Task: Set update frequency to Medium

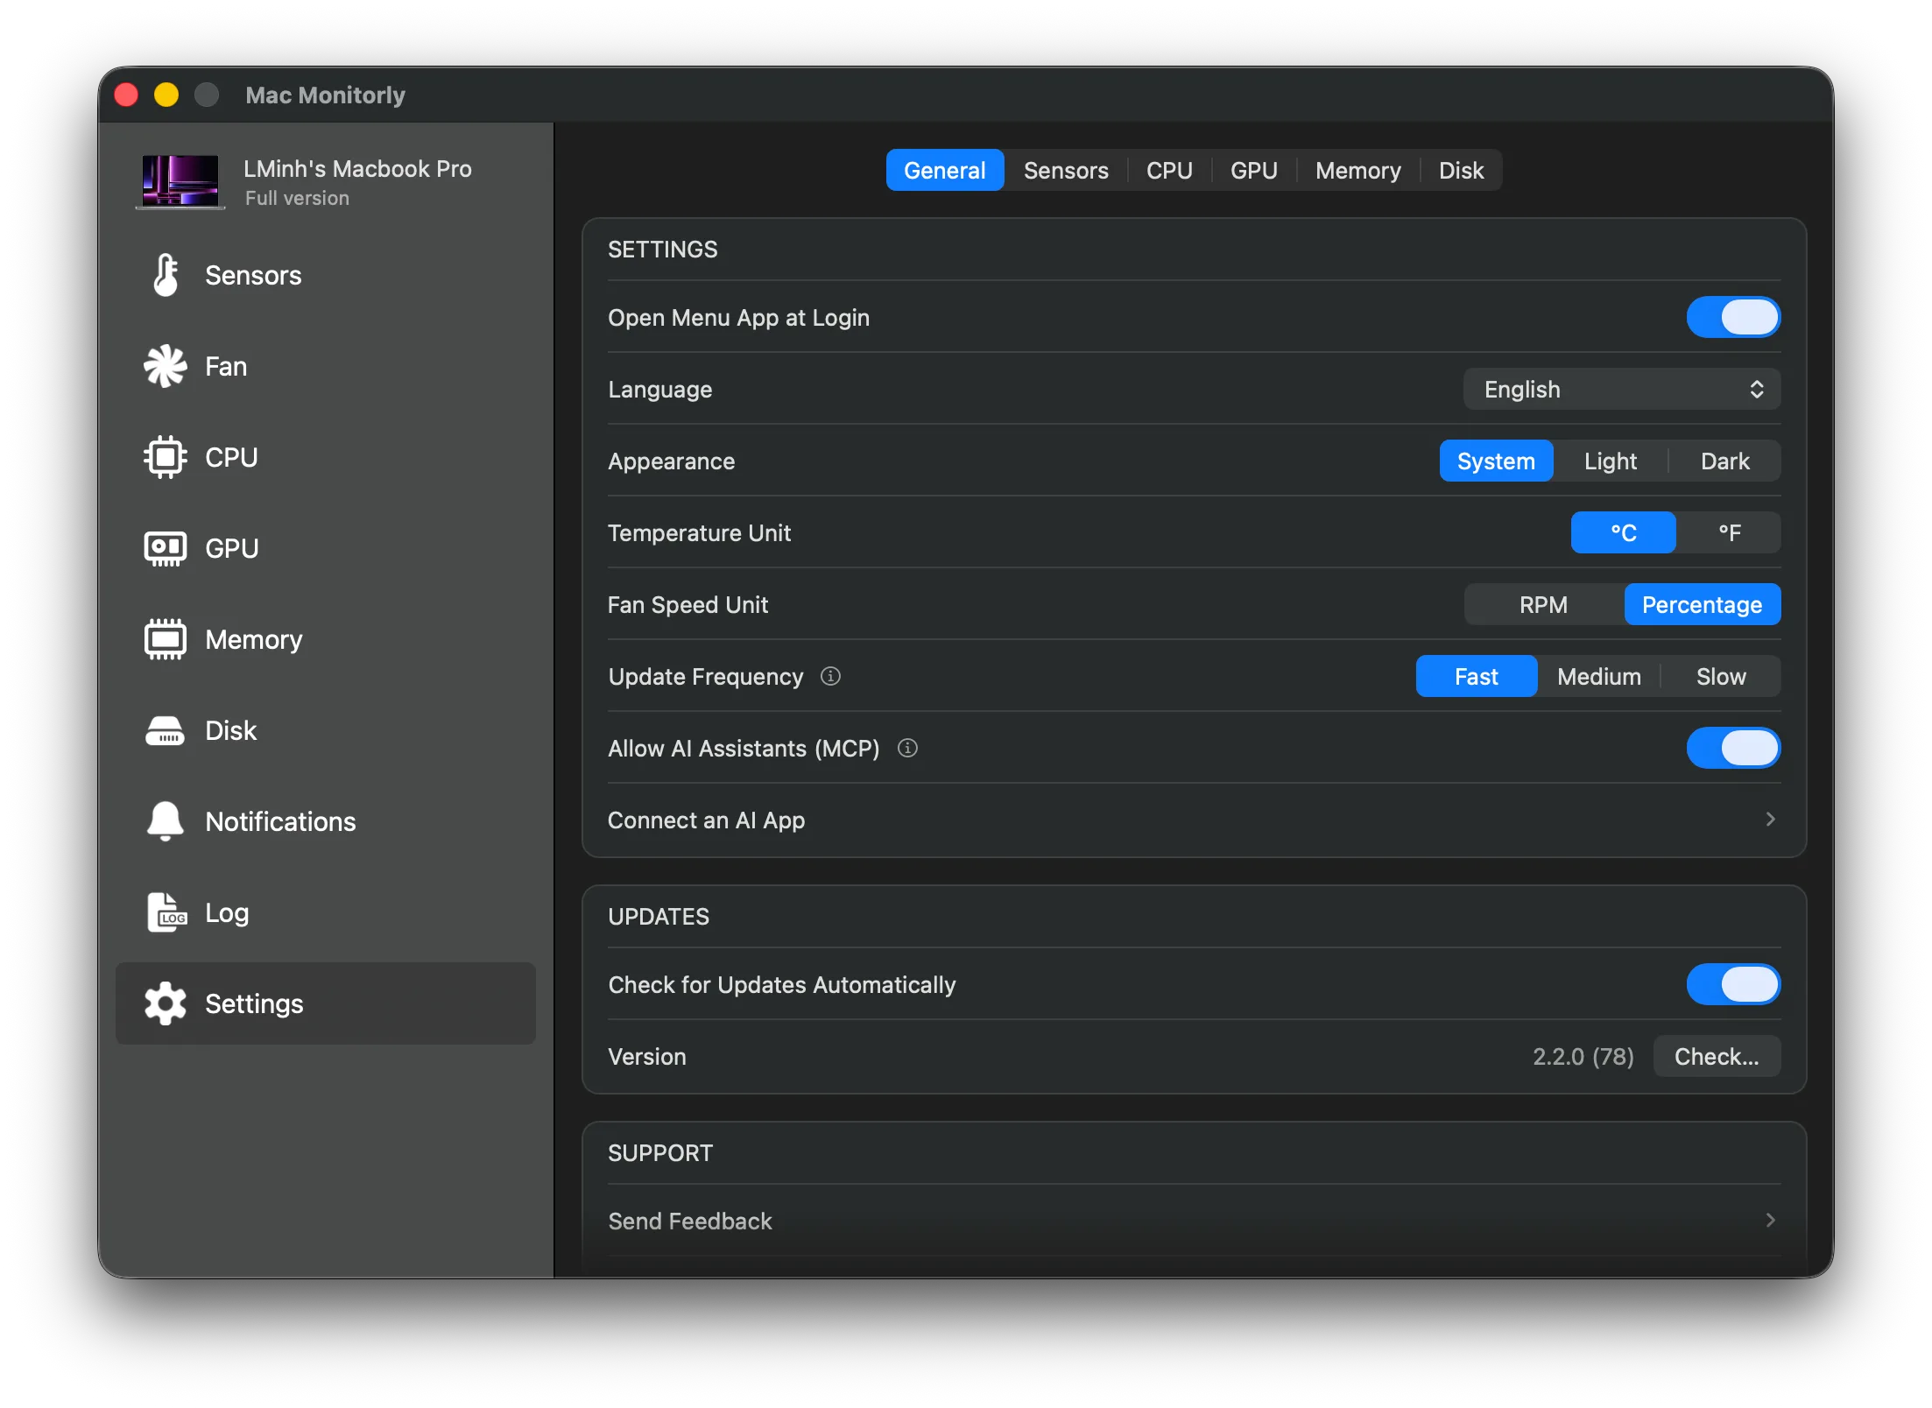Action: pos(1598,676)
